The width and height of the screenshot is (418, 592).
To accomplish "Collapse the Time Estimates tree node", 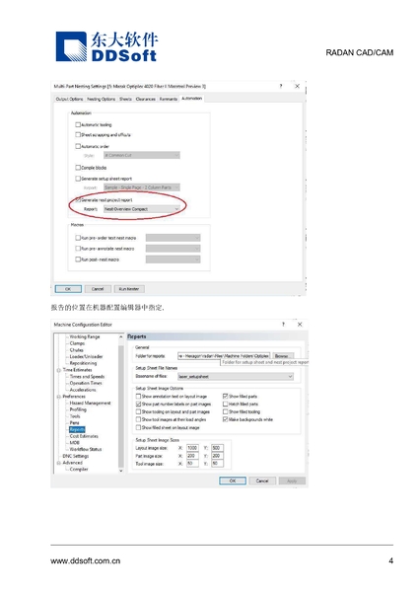I will point(59,370).
